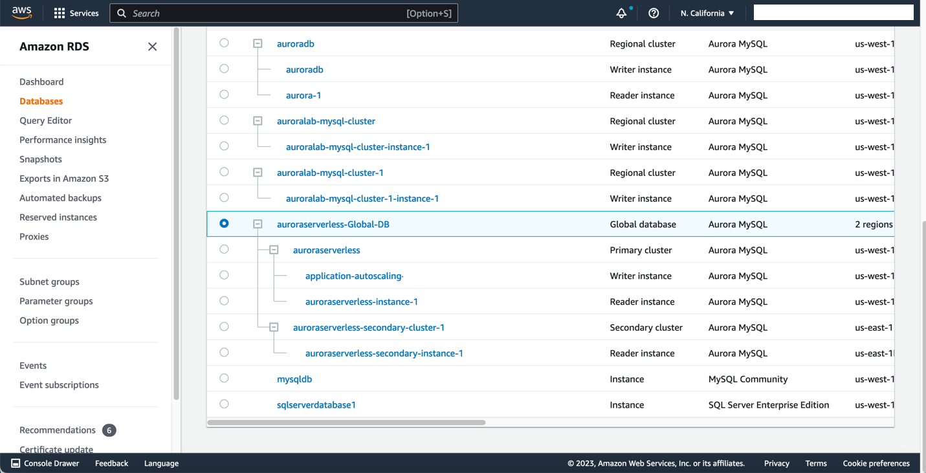The image size is (926, 473).
Task: Collapse the auroralab-mysql-cluster-1 tree
Action: click(258, 173)
